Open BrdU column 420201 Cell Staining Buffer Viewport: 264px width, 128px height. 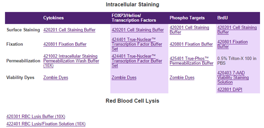[x=237, y=30]
